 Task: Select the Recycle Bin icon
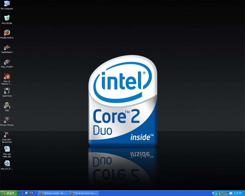tap(7, 20)
